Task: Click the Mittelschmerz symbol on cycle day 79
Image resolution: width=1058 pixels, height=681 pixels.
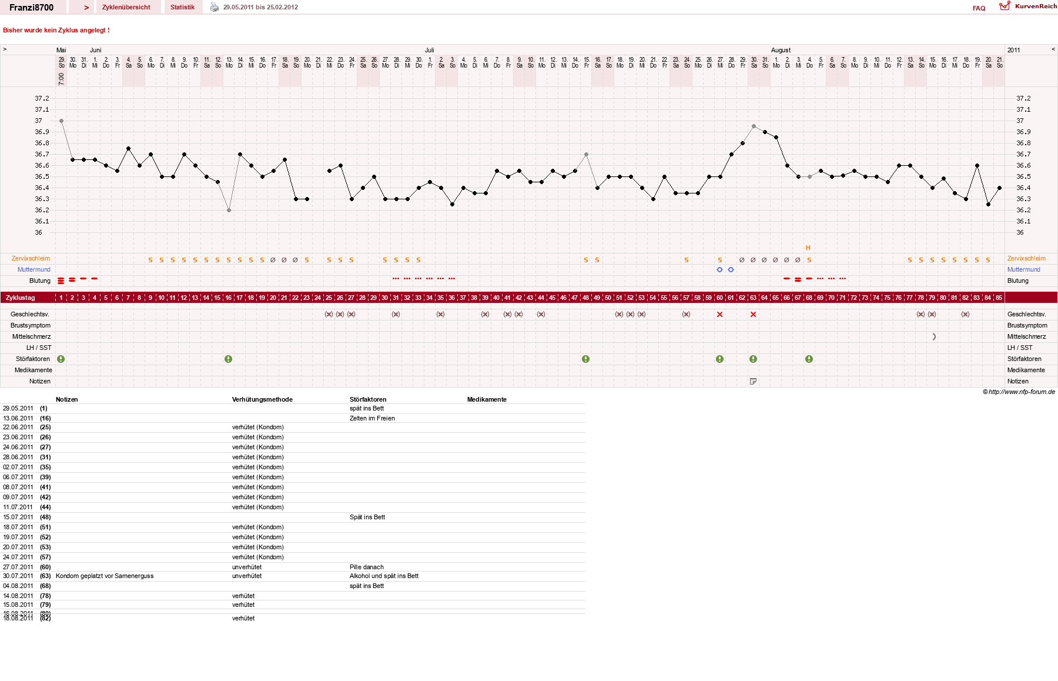Action: (x=933, y=336)
